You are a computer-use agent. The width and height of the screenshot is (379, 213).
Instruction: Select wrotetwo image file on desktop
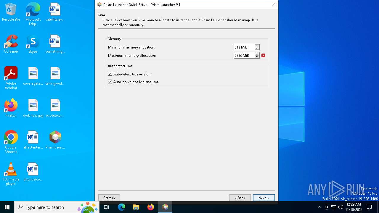55,108
